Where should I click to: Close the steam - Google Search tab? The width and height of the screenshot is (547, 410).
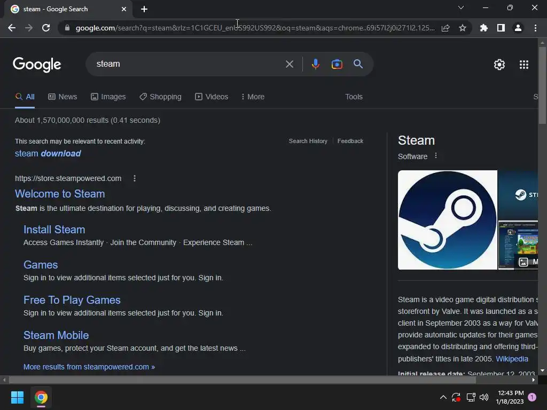click(124, 9)
